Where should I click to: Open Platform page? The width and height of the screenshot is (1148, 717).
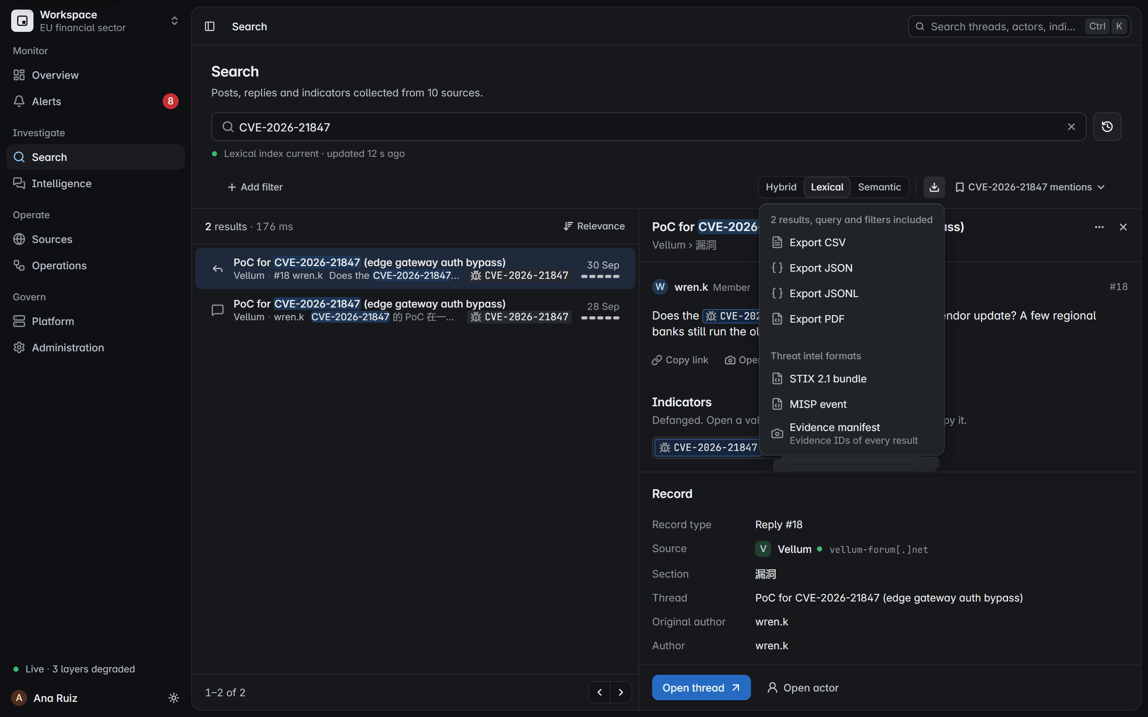click(x=95, y=321)
